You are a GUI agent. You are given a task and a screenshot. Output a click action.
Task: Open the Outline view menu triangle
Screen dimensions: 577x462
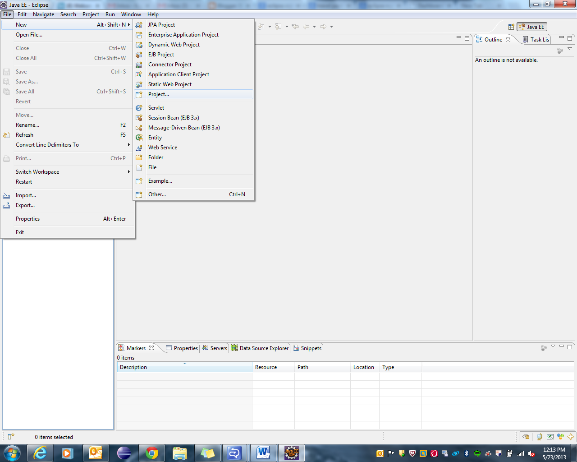[x=570, y=49]
